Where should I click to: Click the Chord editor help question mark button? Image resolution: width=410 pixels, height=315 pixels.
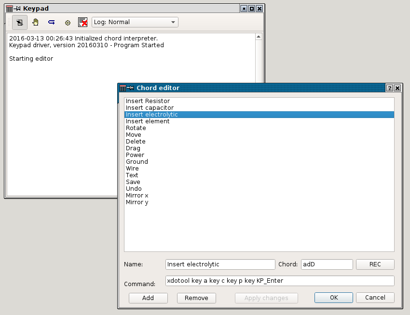pos(389,88)
